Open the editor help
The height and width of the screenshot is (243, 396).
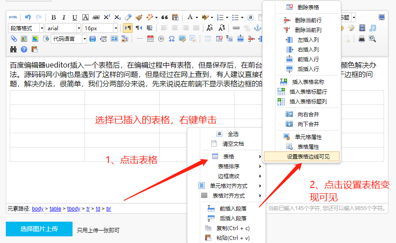tap(24, 49)
